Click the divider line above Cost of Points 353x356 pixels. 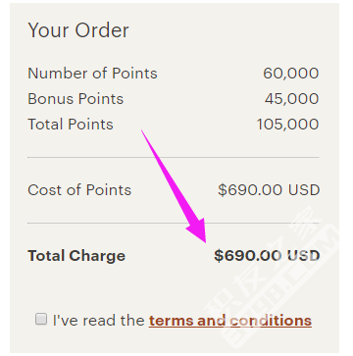(174, 157)
